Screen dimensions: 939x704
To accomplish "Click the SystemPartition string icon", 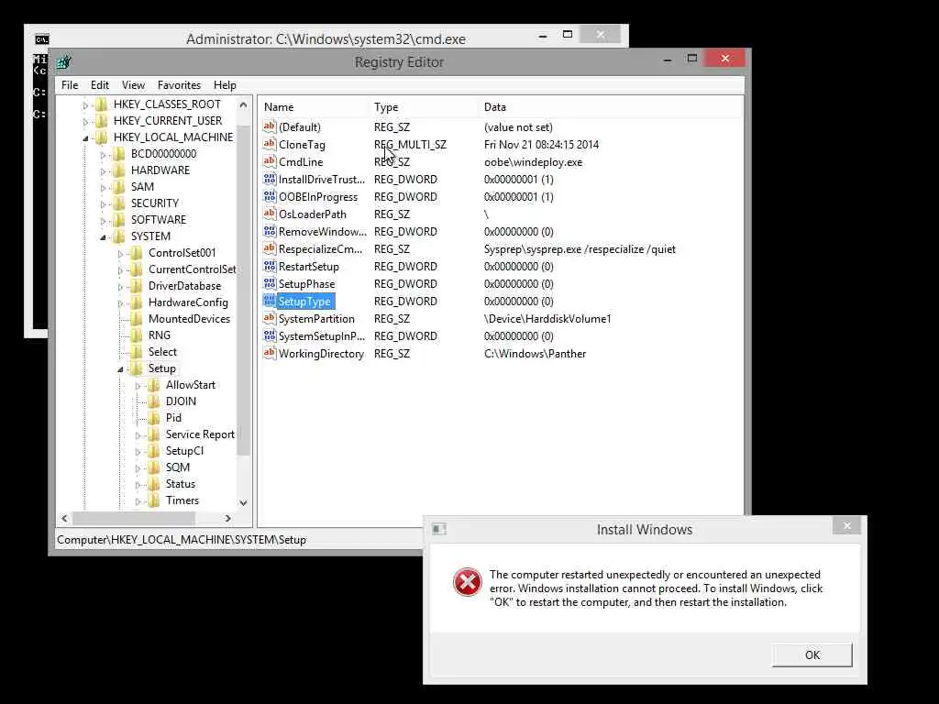I will (270, 318).
